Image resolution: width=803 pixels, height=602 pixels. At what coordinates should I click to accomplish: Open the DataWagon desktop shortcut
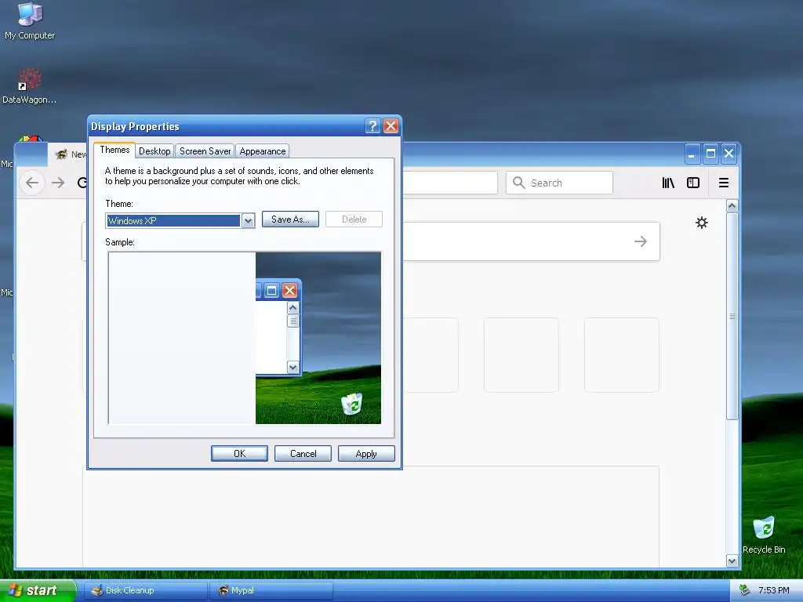[x=30, y=86]
